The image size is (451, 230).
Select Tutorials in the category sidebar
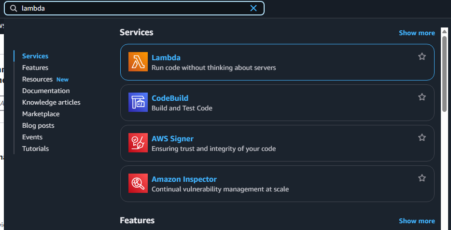[x=35, y=149]
